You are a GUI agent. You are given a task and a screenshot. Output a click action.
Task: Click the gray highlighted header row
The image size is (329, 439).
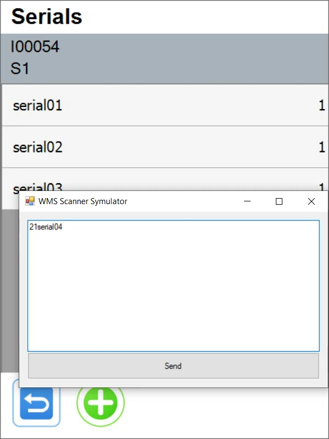point(164,58)
